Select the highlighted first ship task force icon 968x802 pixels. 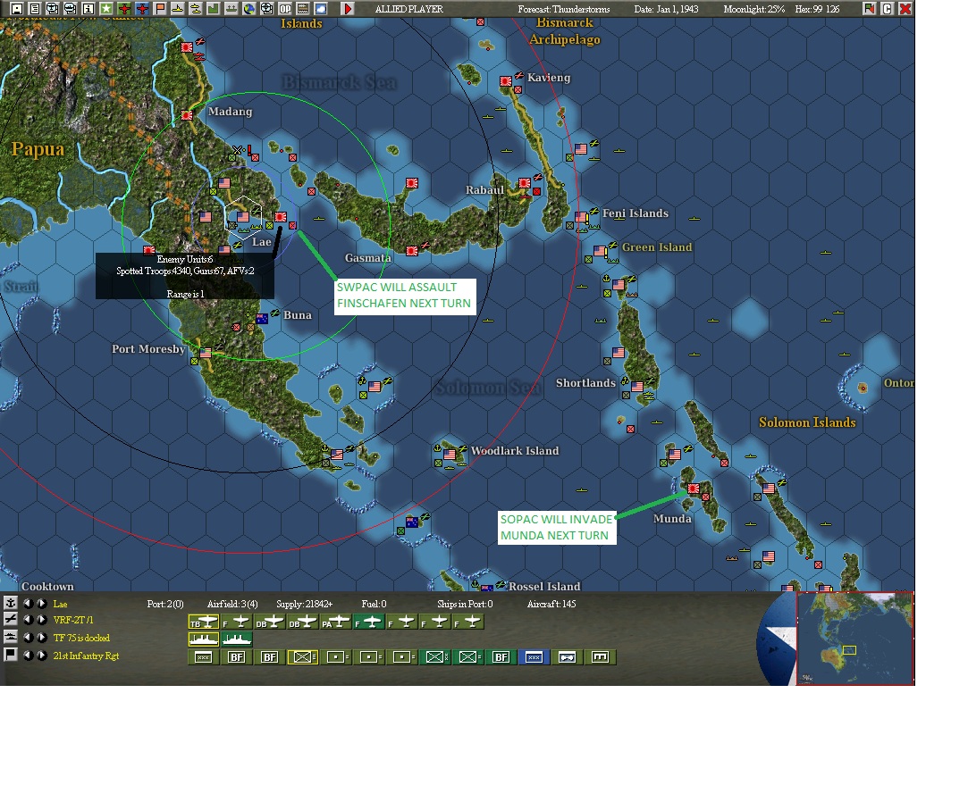204,639
